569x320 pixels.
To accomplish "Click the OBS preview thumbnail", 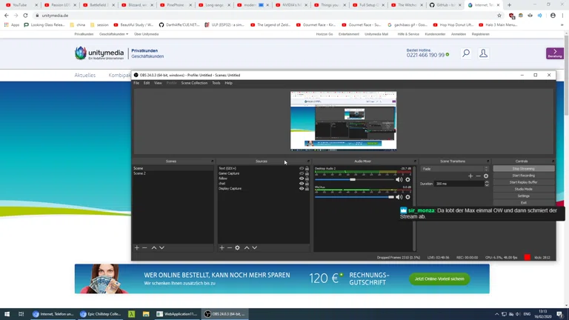I will click(343, 121).
